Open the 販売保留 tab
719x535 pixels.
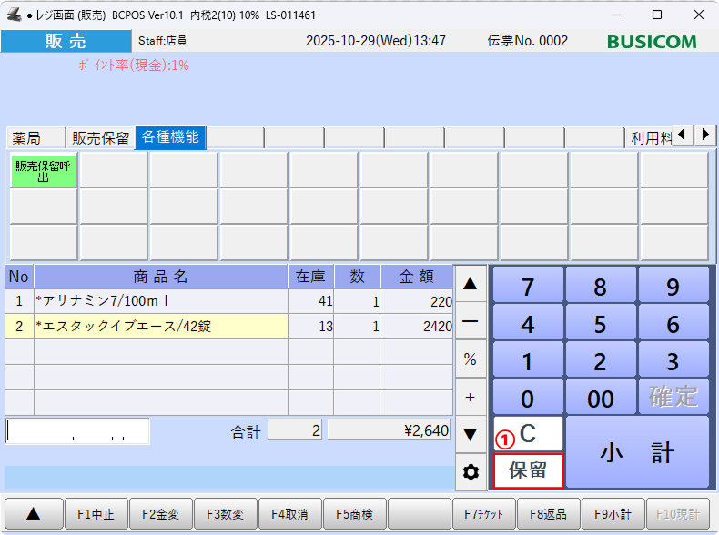(101, 138)
